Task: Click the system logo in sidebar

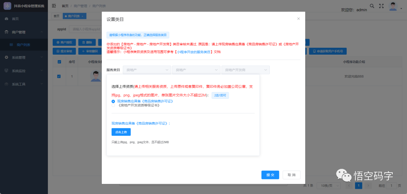Action: pyautogui.click(x=7, y=6)
